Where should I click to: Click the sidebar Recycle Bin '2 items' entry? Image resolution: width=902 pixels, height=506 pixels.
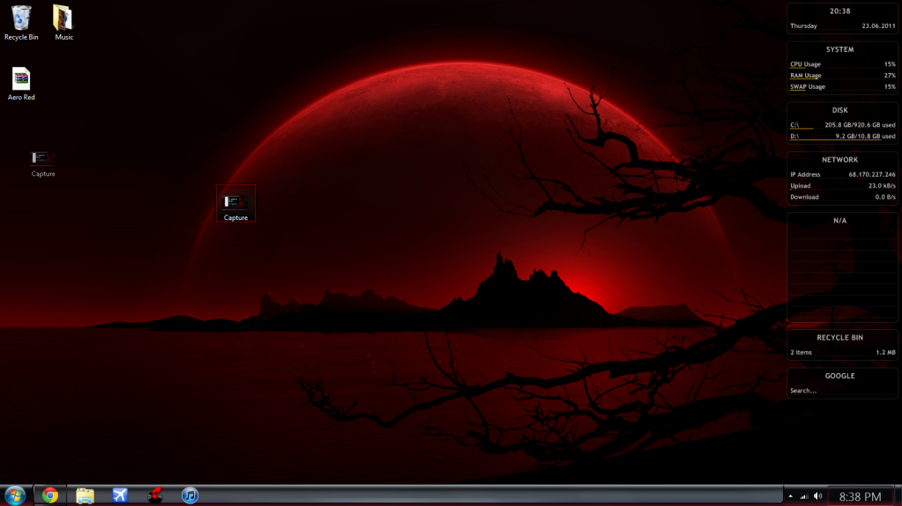[x=842, y=352]
